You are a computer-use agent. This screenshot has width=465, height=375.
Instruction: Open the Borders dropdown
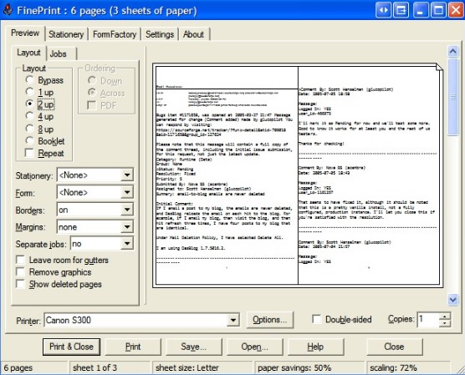click(127, 210)
